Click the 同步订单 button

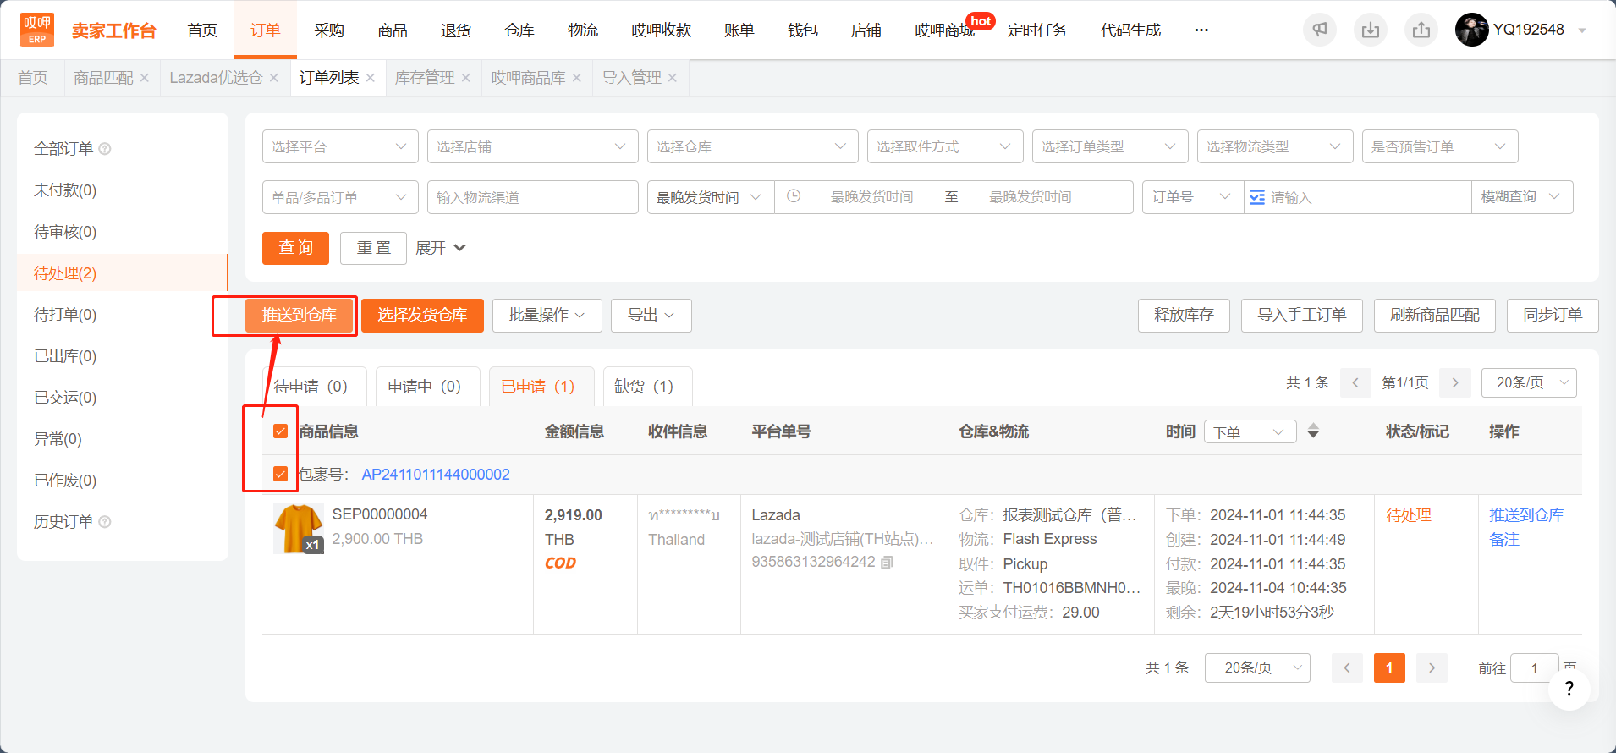point(1553,315)
